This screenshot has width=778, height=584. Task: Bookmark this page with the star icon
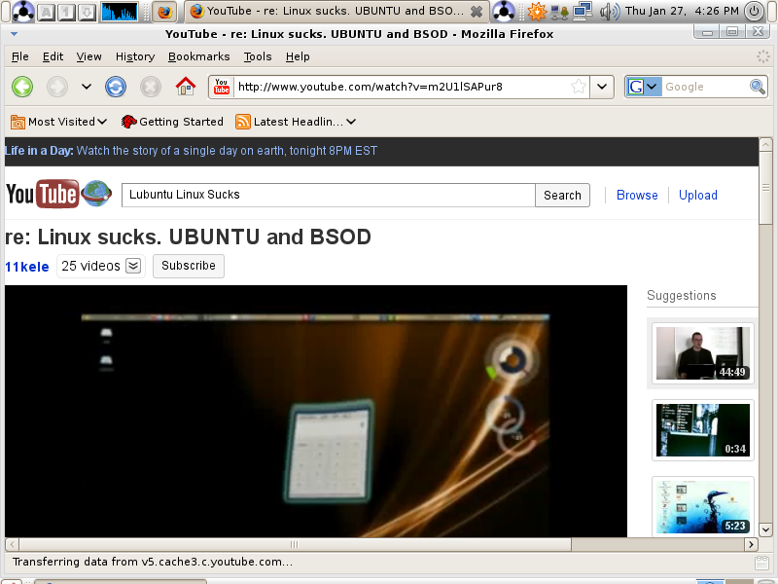pos(579,87)
